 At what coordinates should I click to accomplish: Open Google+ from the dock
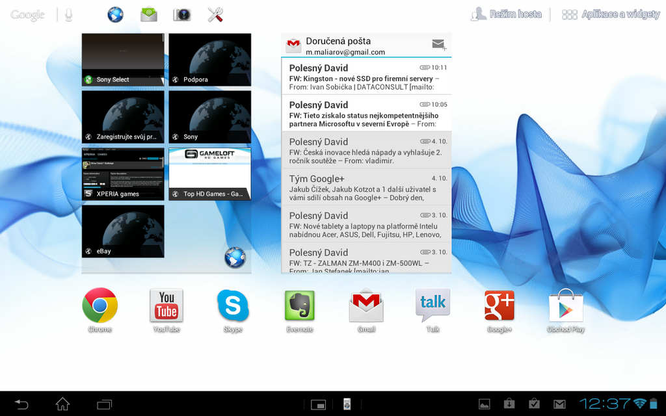point(499,305)
